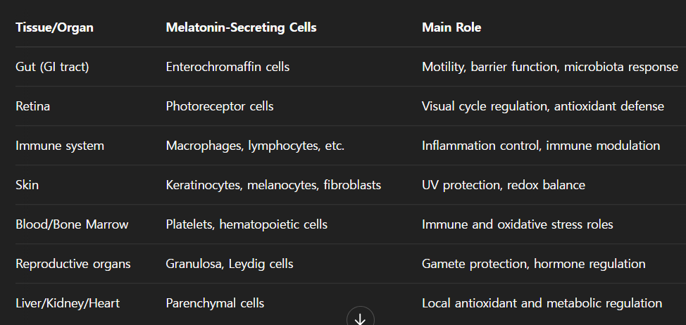Select the Retina row label
Screen dimensions: 686x325
pyautogui.click(x=33, y=106)
